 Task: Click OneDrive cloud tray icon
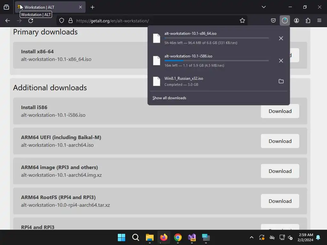272,237
